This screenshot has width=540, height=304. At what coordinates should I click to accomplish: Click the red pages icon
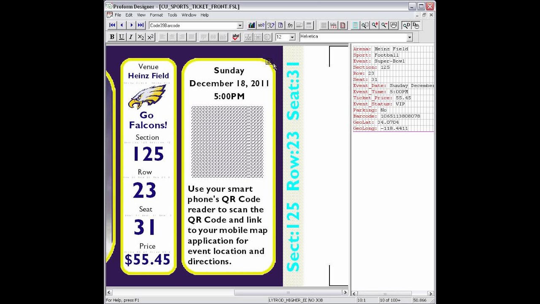[343, 25]
